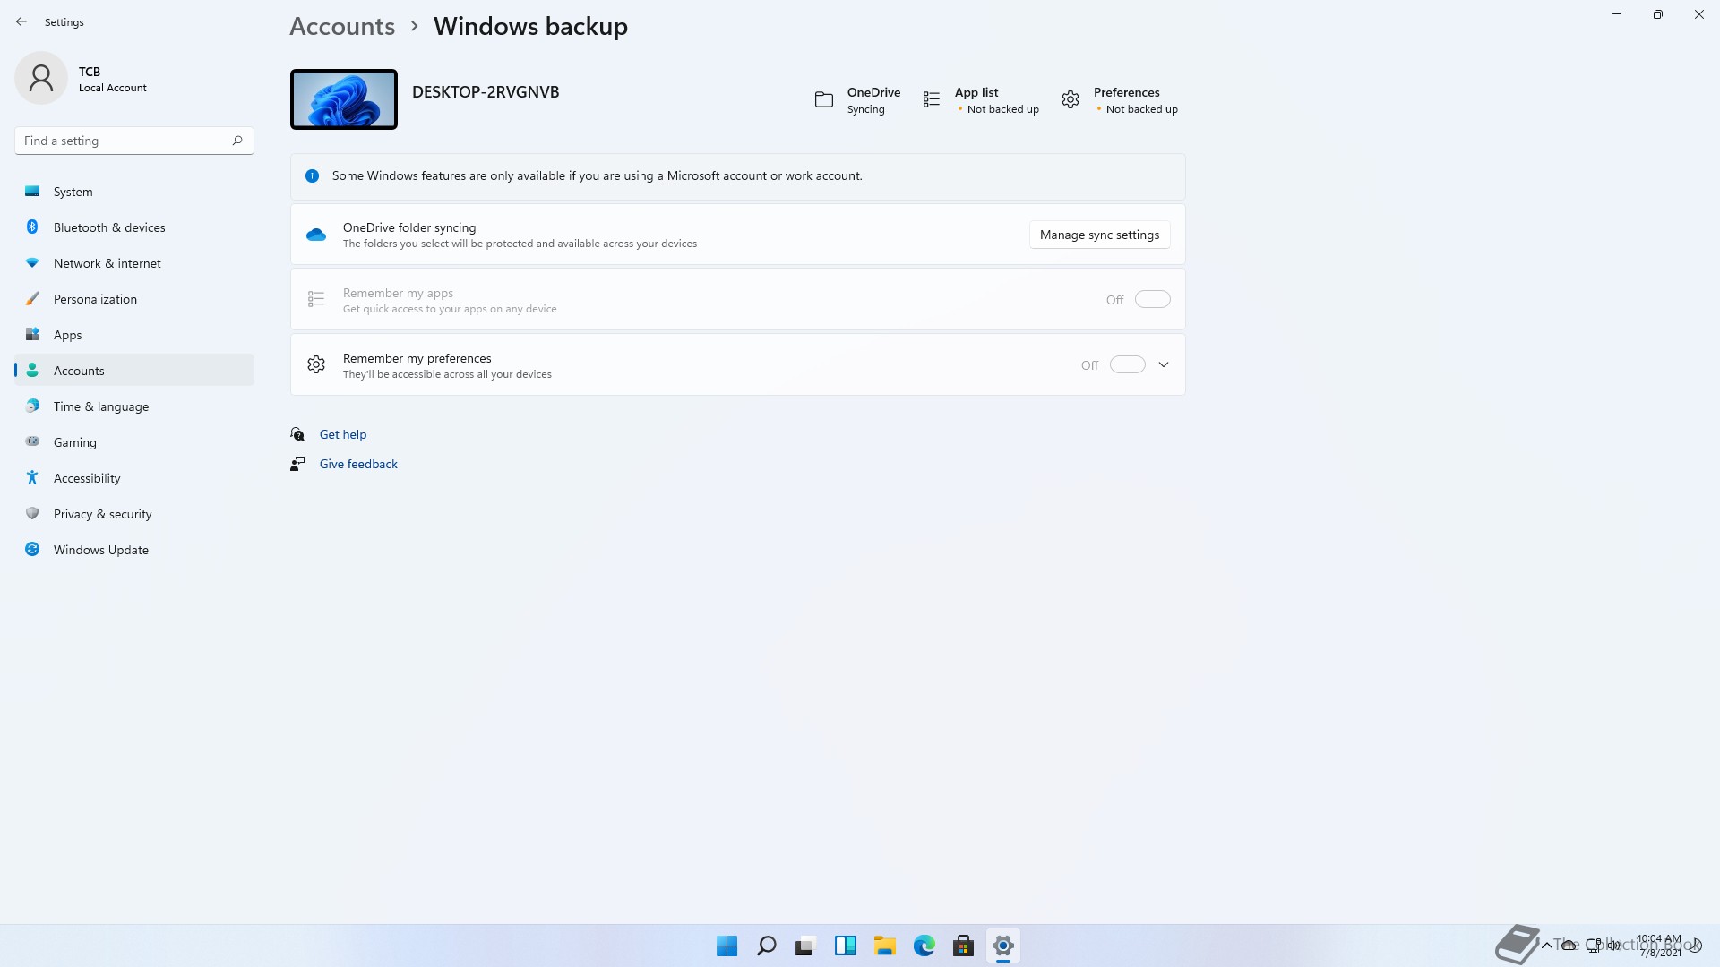Open Apps settings category
Screen dimensions: 1720x967
pyautogui.click(x=134, y=335)
